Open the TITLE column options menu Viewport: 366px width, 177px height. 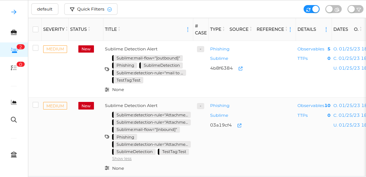188,29
